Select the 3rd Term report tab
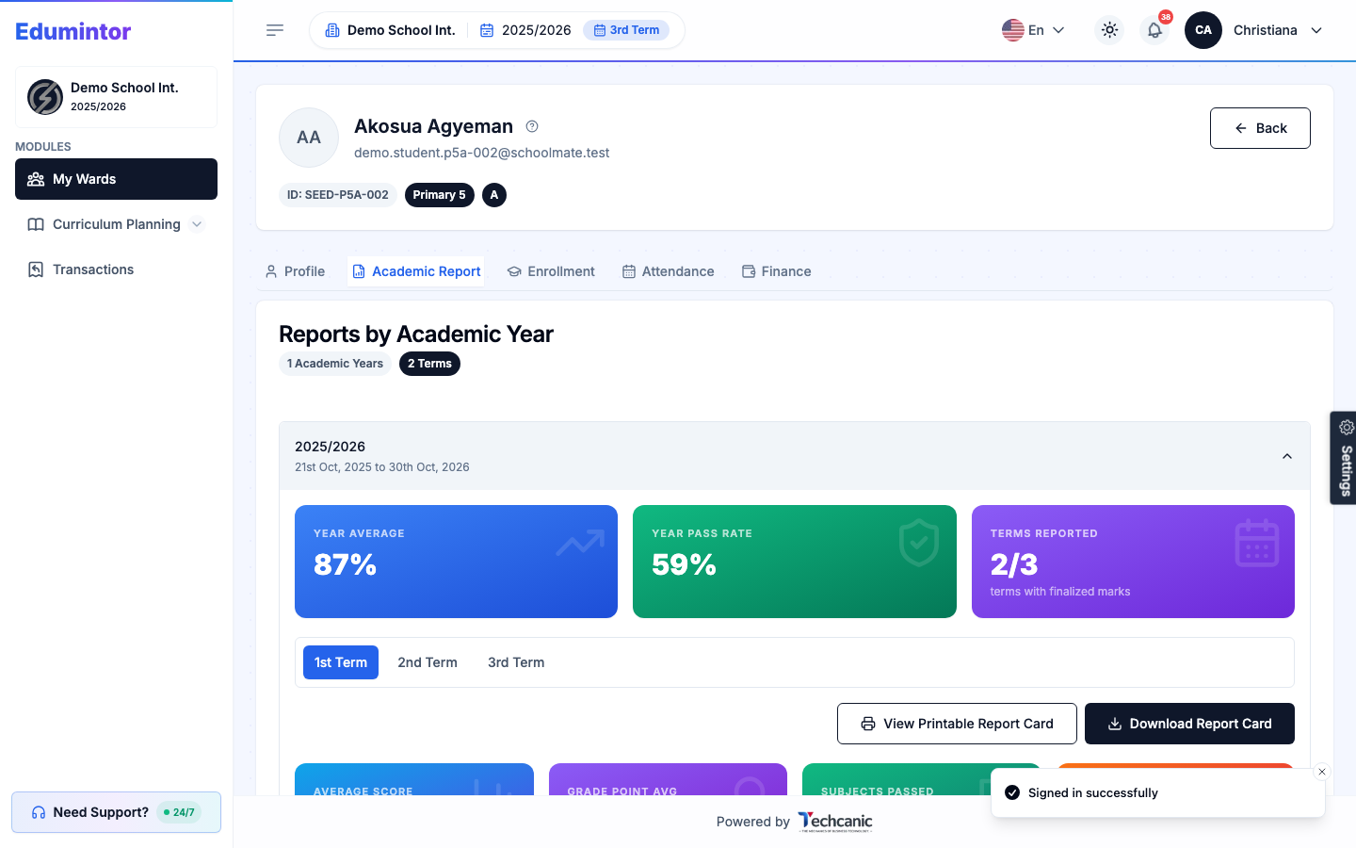The image size is (1356, 848). [x=516, y=662]
